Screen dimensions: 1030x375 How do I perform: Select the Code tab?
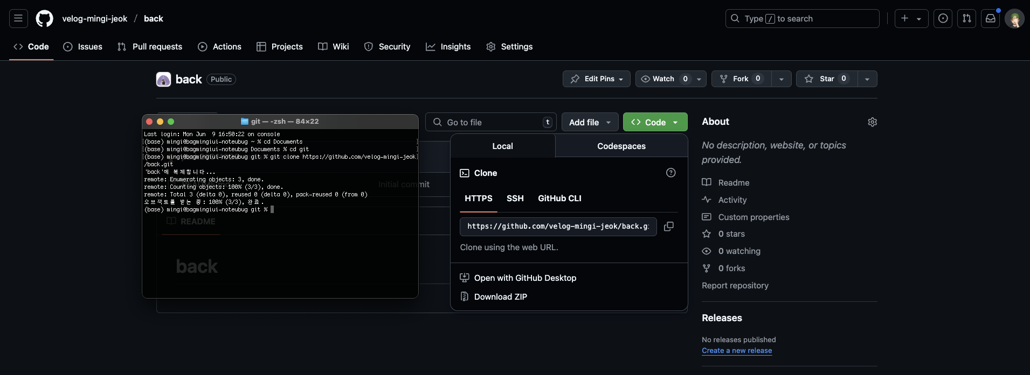pos(31,47)
